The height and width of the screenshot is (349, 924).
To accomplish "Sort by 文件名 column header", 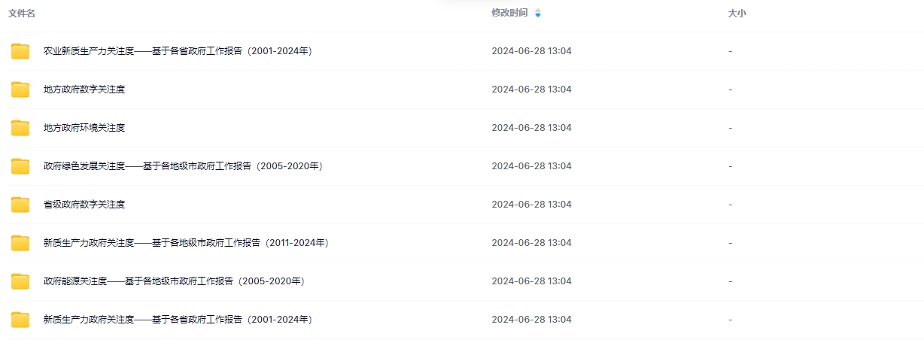I will tap(22, 14).
